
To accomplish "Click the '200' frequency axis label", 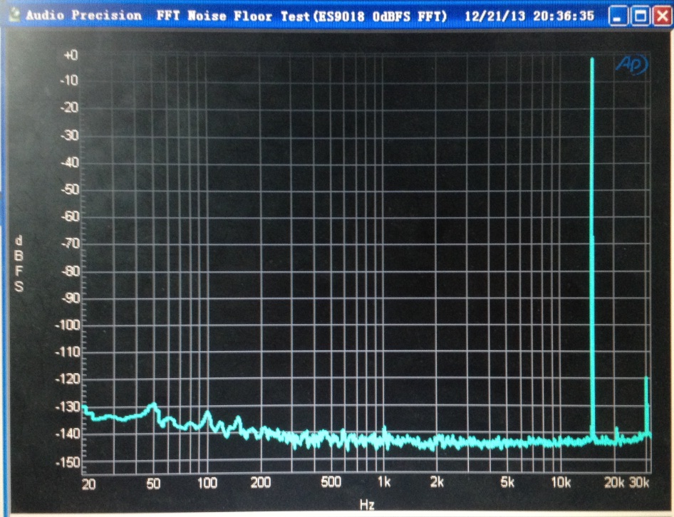I will tap(261, 483).
